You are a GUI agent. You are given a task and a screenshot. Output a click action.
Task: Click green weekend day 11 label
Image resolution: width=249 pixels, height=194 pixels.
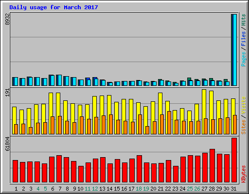(88, 189)
